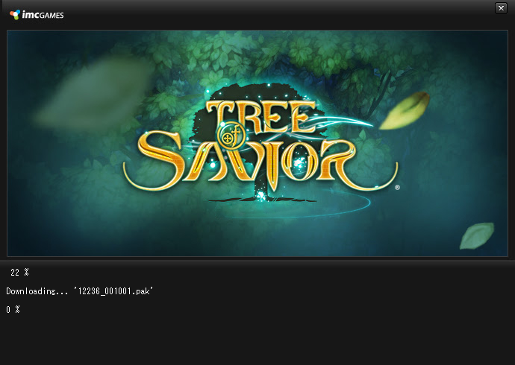Click the colorful imc logo icon
The image size is (515, 365).
pyautogui.click(x=15, y=14)
